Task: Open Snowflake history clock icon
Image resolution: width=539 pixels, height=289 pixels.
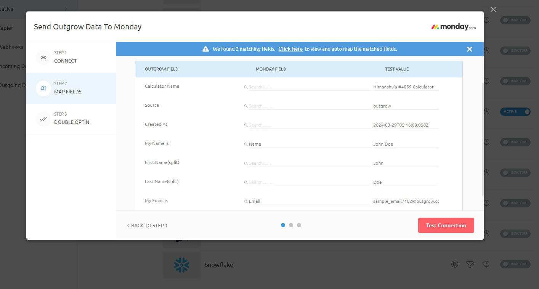Action: pos(486,264)
